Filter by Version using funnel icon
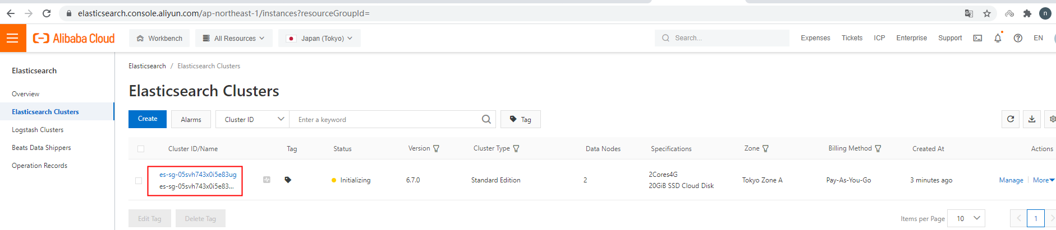This screenshot has height=230, width=1056. click(x=437, y=148)
